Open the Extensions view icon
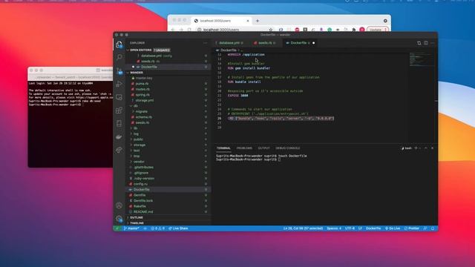Screen dimensions: 475x267 119,111
